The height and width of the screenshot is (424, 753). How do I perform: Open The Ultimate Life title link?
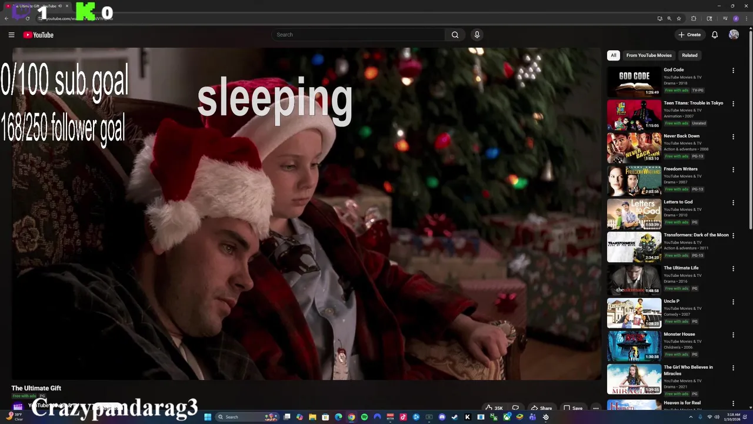[x=681, y=268]
